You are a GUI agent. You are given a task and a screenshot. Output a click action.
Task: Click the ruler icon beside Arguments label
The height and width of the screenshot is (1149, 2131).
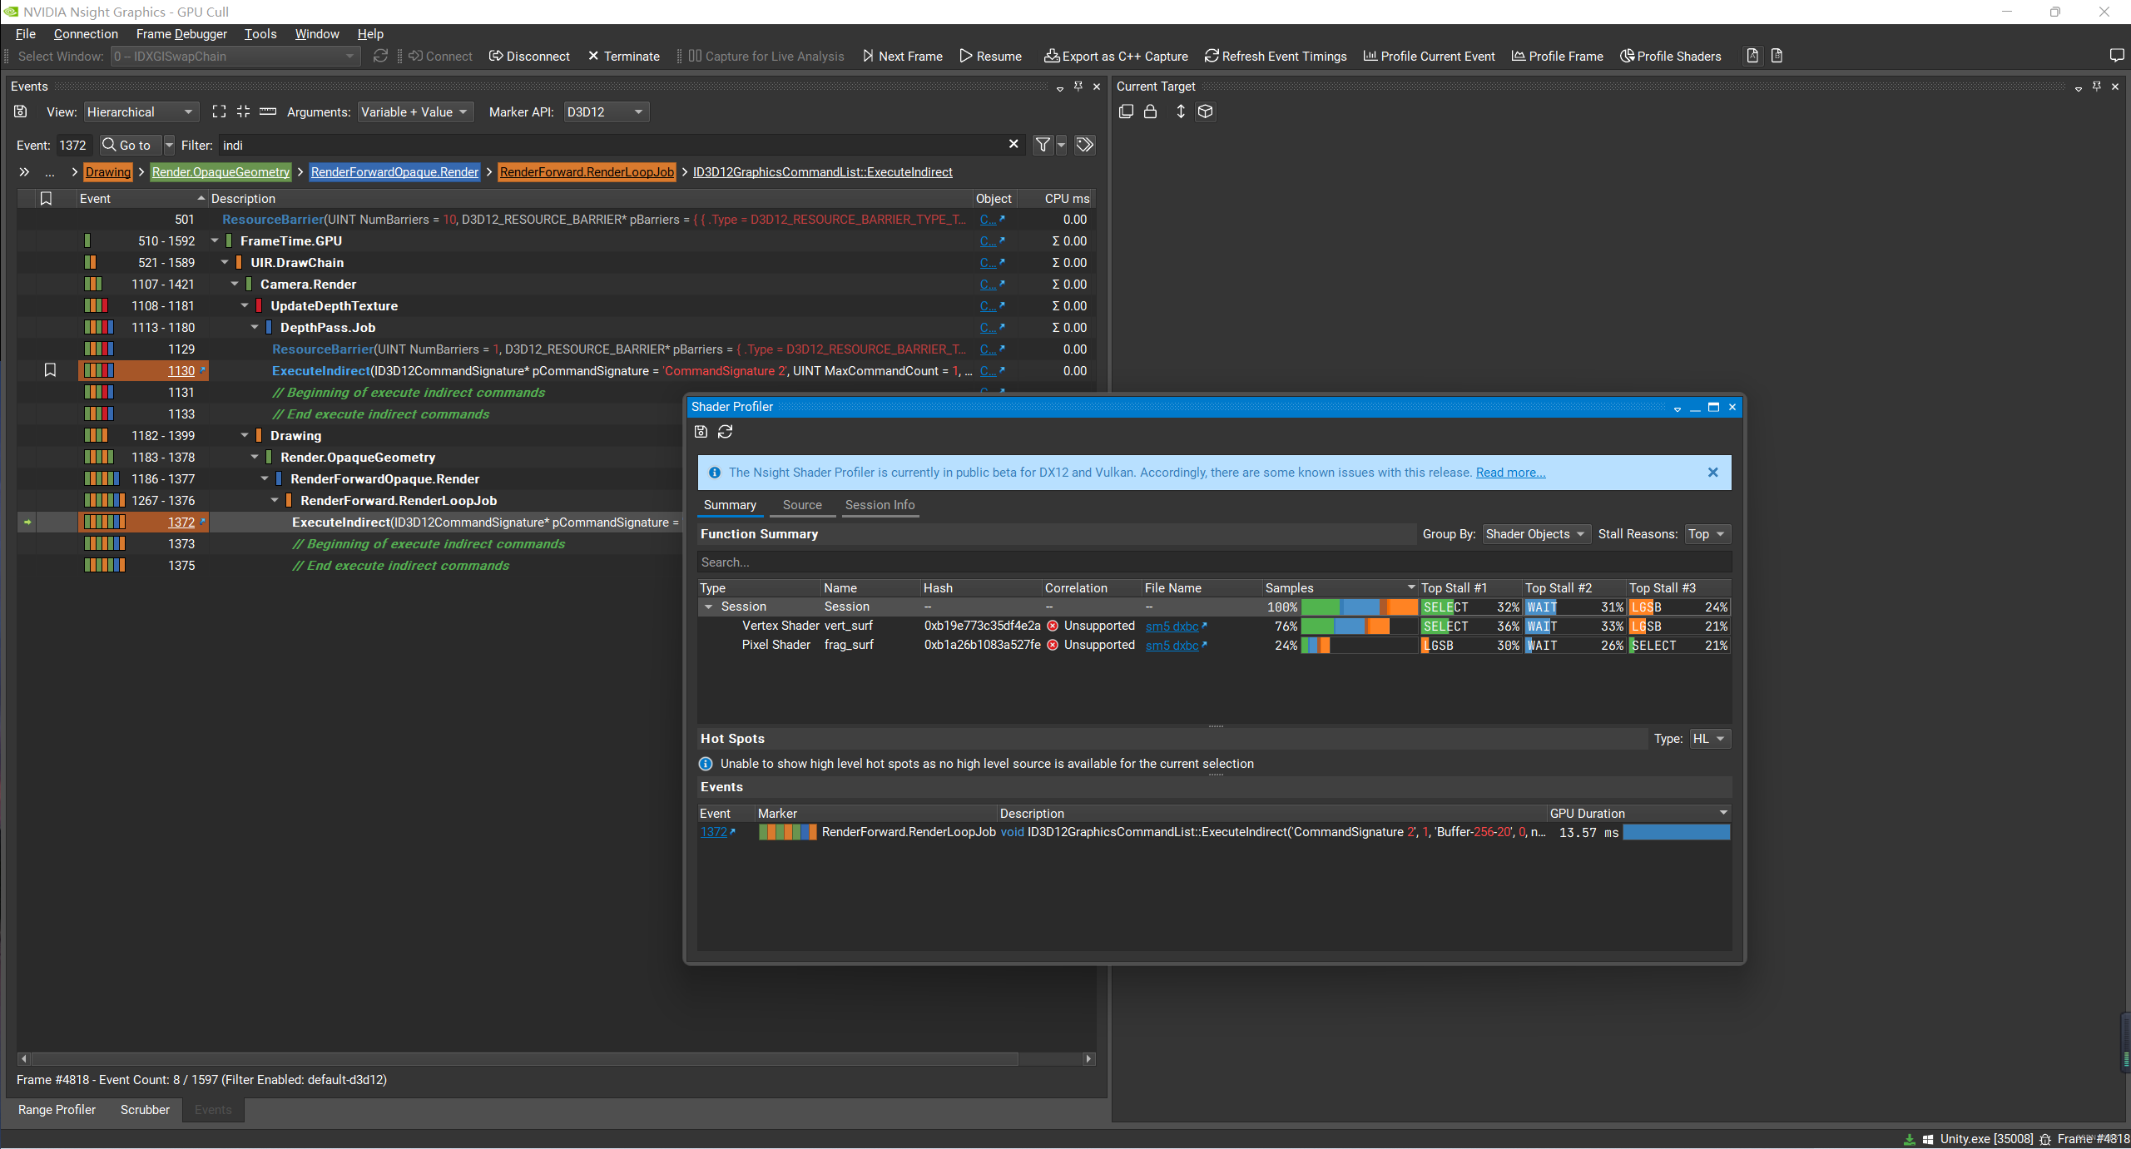[x=268, y=111]
